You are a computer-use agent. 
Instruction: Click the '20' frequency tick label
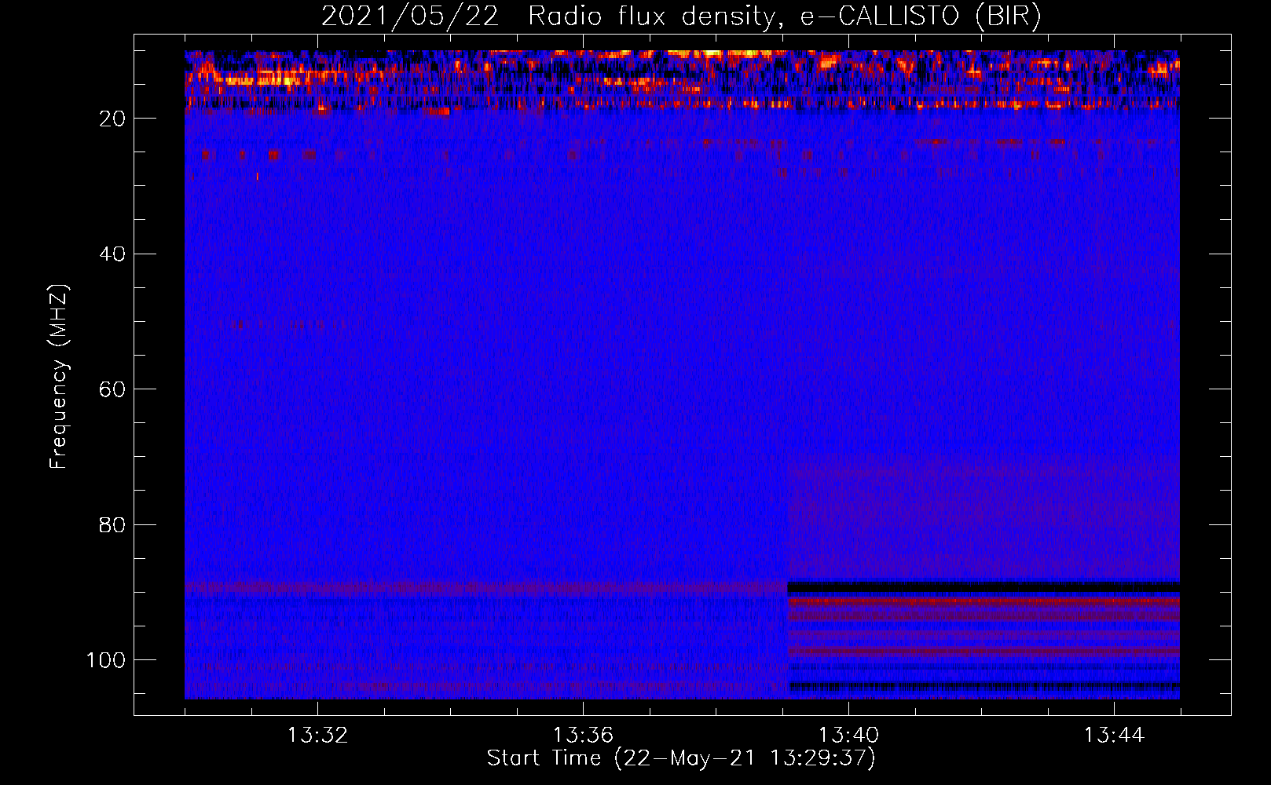click(x=113, y=119)
